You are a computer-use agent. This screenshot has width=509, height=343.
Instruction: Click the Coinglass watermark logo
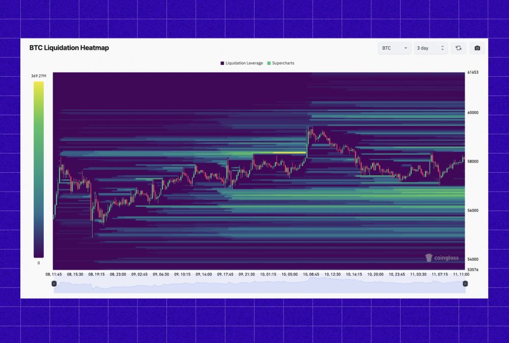(x=443, y=258)
